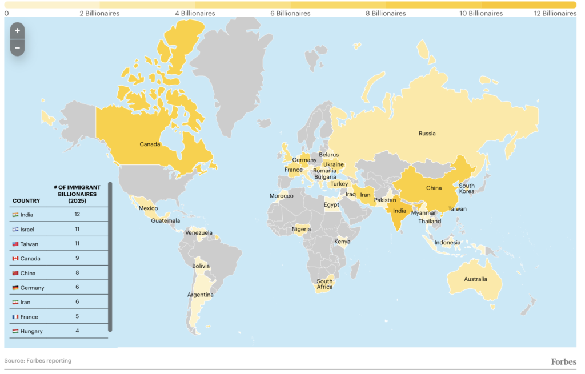
Task: Click the 12 Billionaires legend color segment
Action: pyautogui.click(x=528, y=5)
